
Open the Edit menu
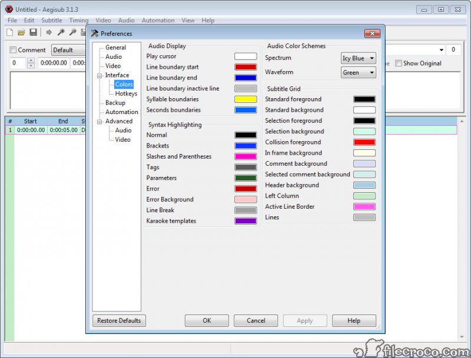point(29,21)
